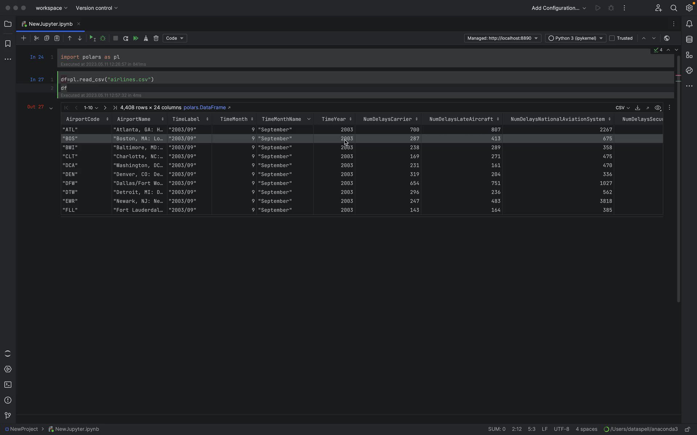Open the Python 3 interpreter dropdown
The width and height of the screenshot is (697, 435).
[x=575, y=38]
